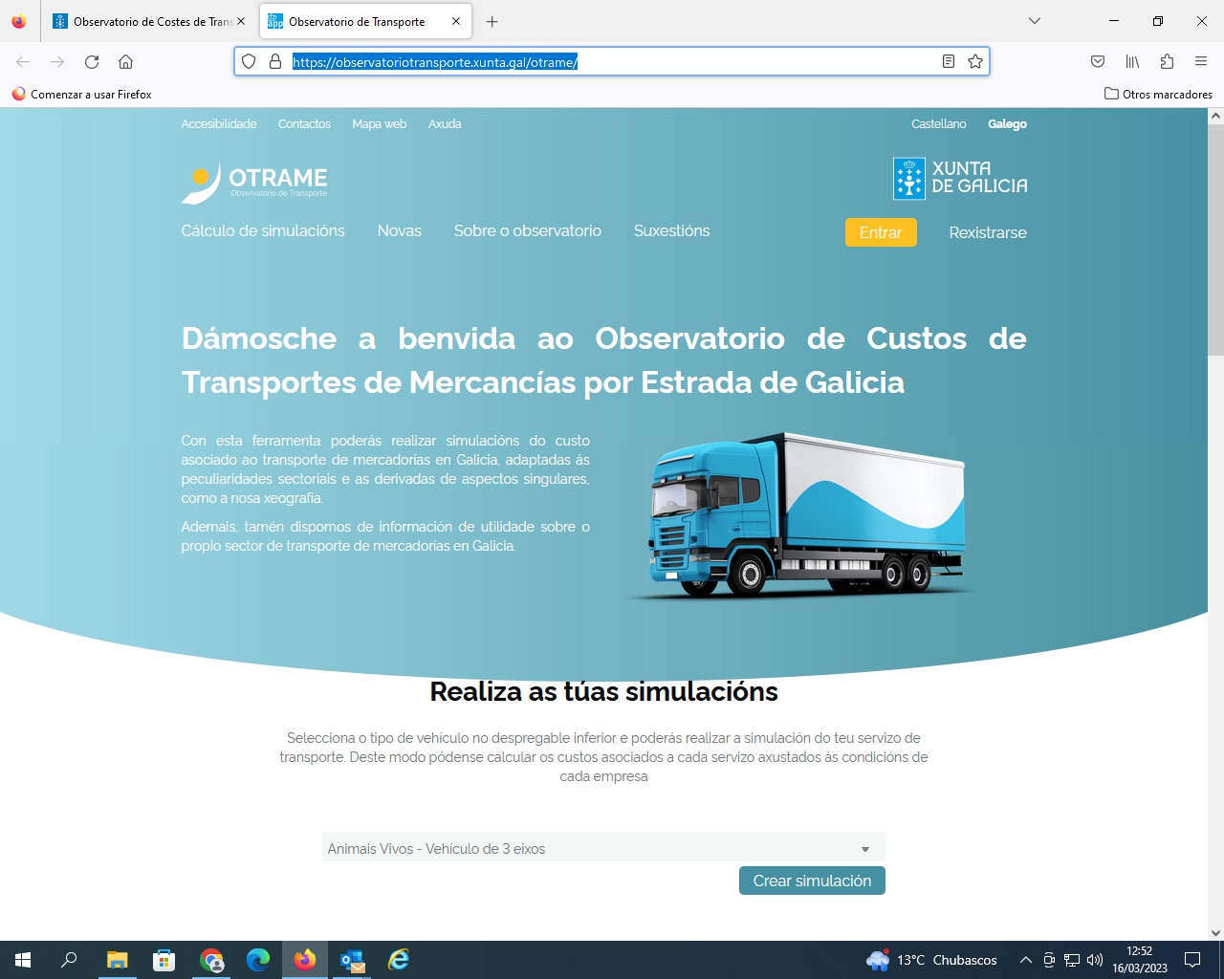Viewport: 1224px width, 979px height.
Task: Click the browser back arrow
Action: 23,62
